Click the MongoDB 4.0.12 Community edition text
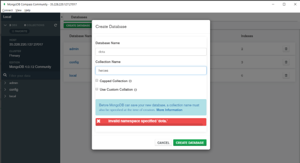300x163 pixels. pyautogui.click(x=30, y=67)
